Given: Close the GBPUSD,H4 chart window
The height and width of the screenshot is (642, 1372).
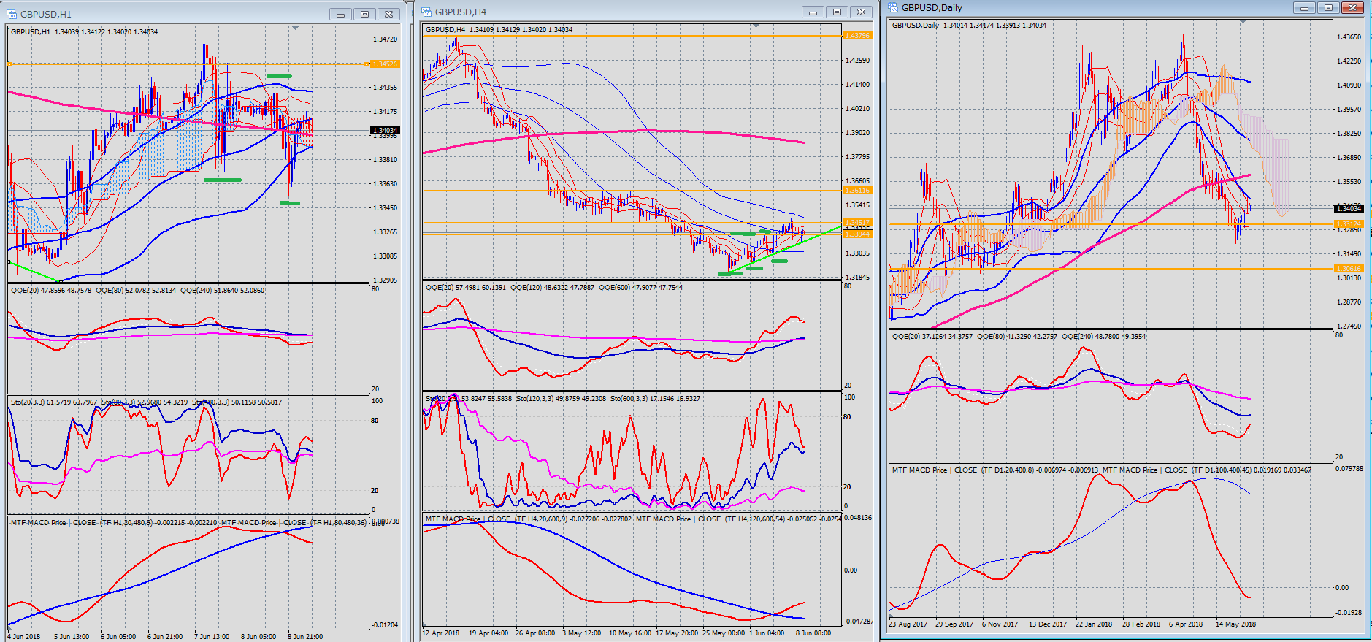Looking at the screenshot, I should (862, 12).
